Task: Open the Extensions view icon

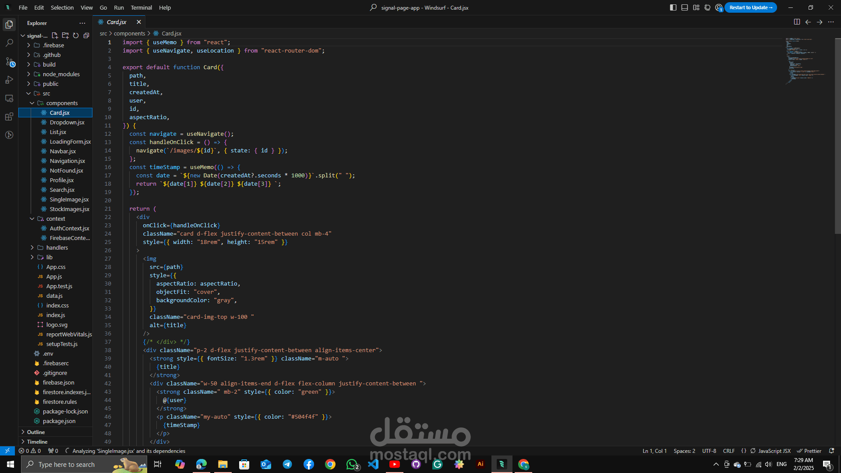Action: point(9,116)
